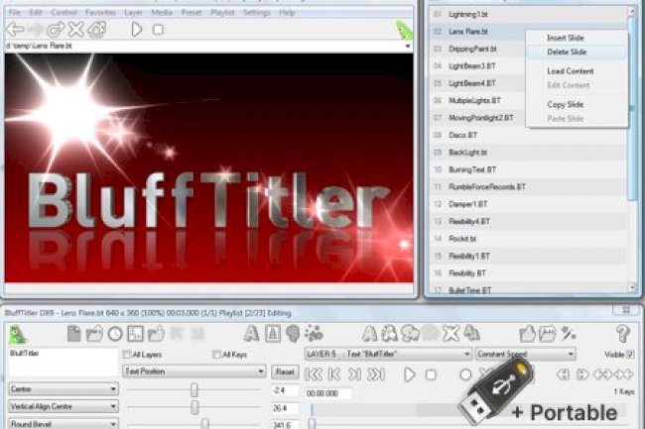Click the first slider beside the -2.4 value
Image resolution: width=645 pixels, height=429 pixels.
[194, 389]
